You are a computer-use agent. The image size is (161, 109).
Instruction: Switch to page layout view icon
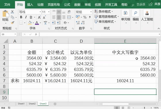point(123,108)
